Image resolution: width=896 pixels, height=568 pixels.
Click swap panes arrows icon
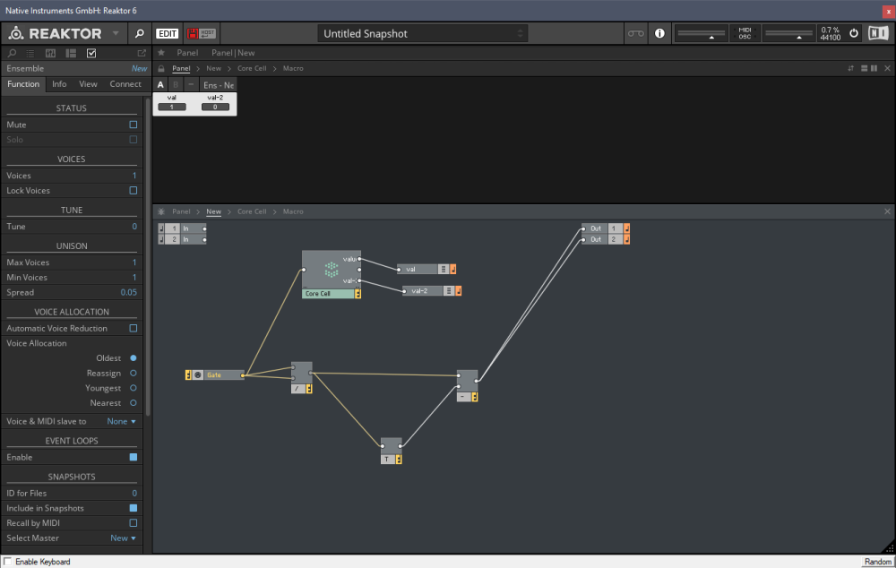pyautogui.click(x=851, y=68)
